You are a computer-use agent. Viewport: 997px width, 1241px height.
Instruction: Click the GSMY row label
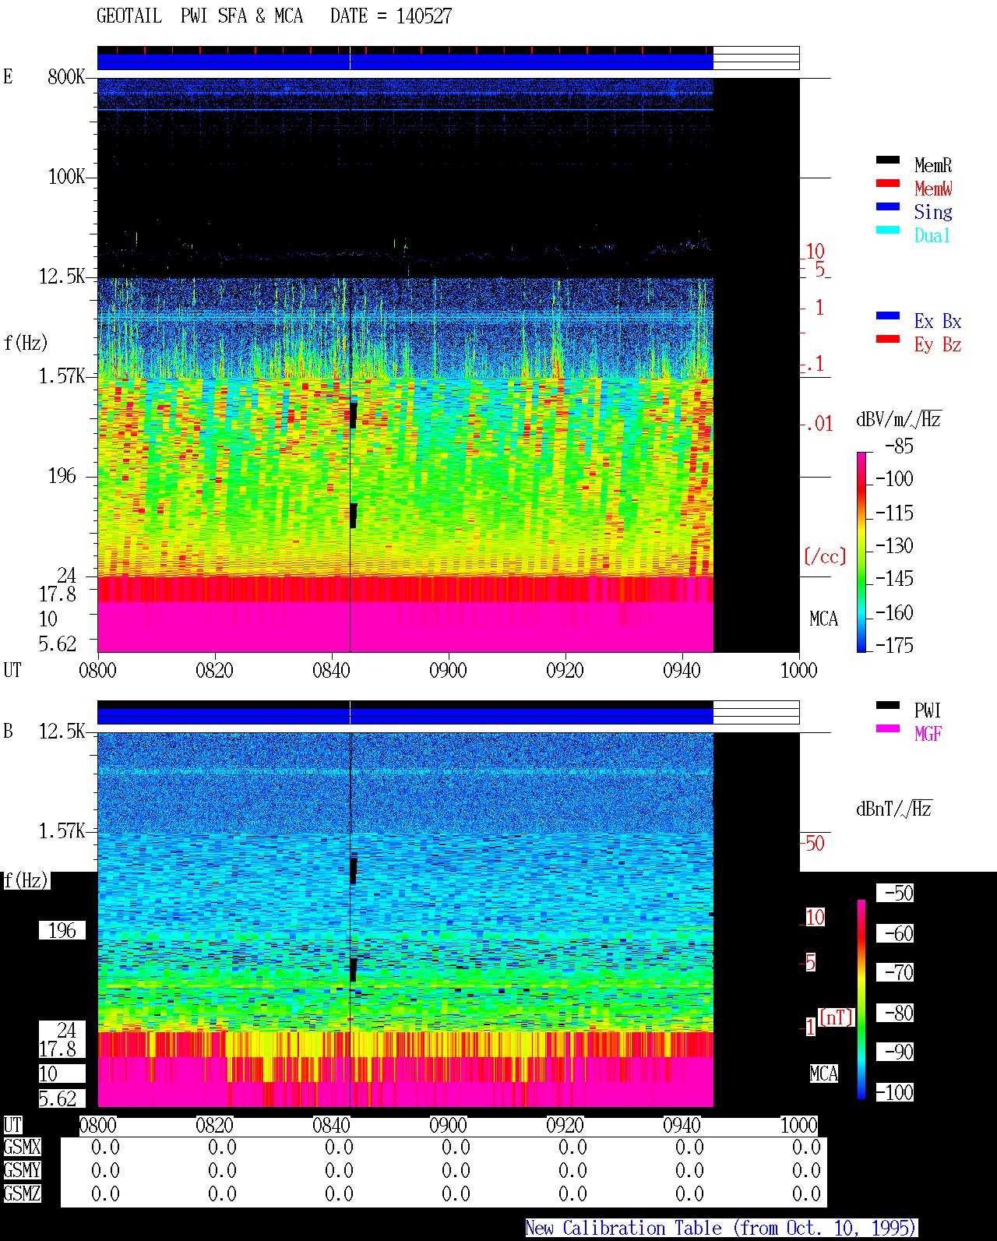point(22,1170)
